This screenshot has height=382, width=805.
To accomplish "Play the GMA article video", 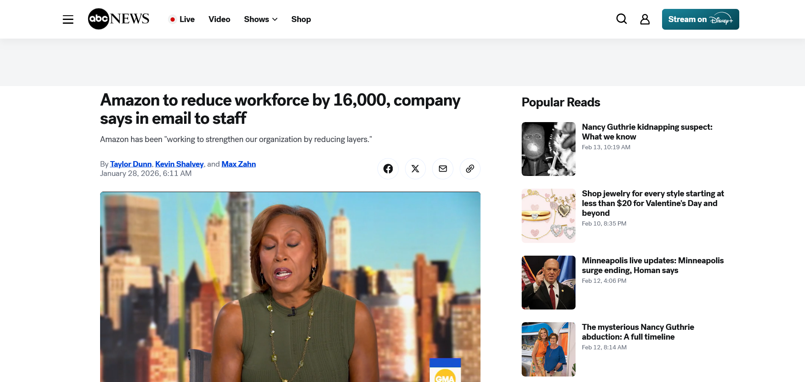I will [x=290, y=287].
